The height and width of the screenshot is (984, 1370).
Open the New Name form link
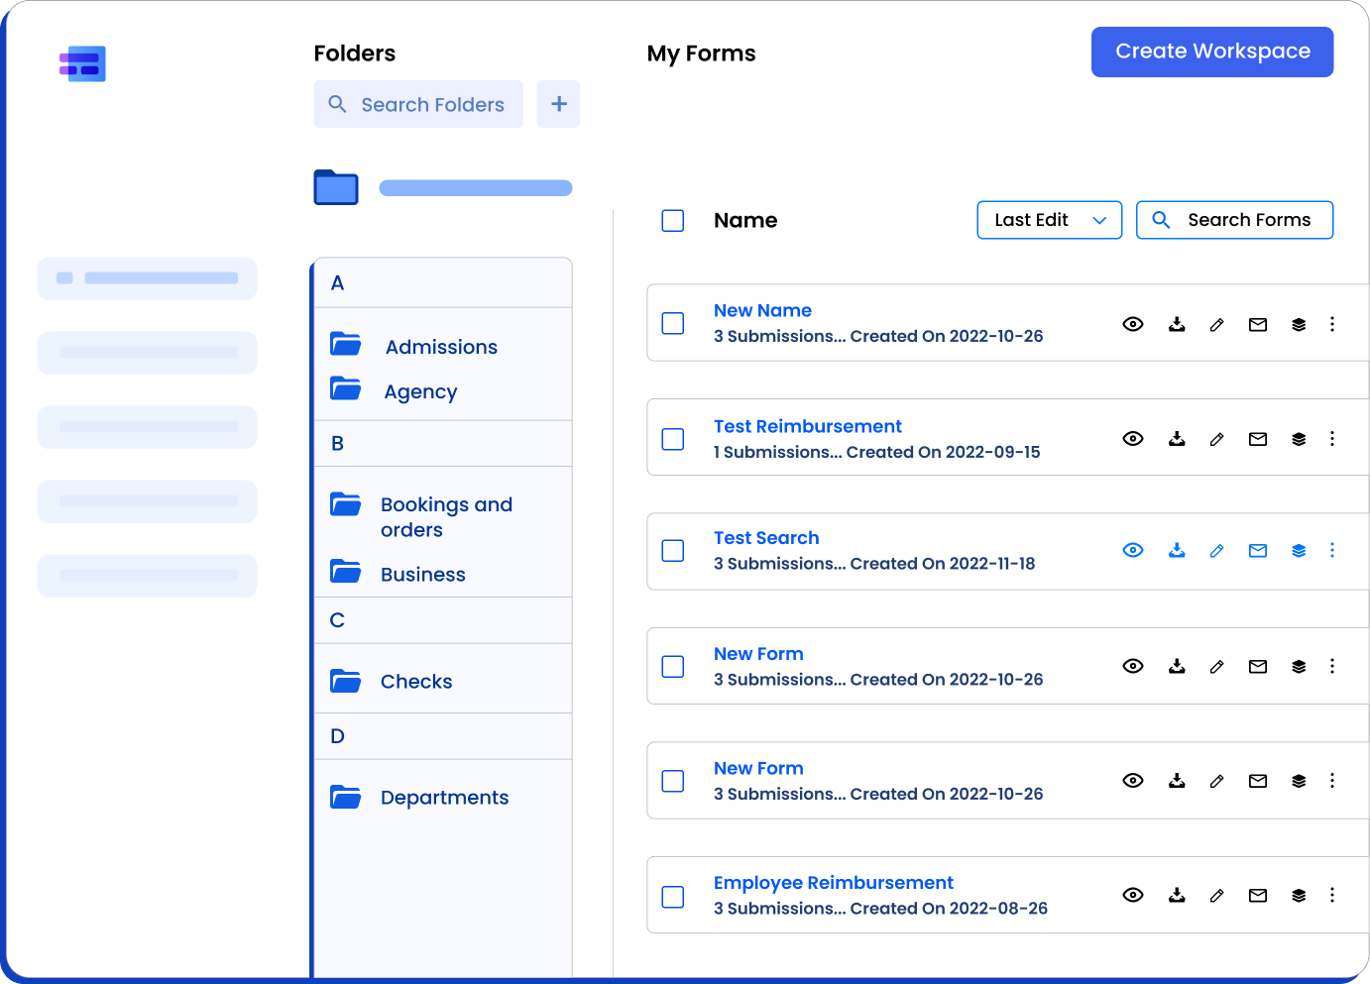coord(762,310)
